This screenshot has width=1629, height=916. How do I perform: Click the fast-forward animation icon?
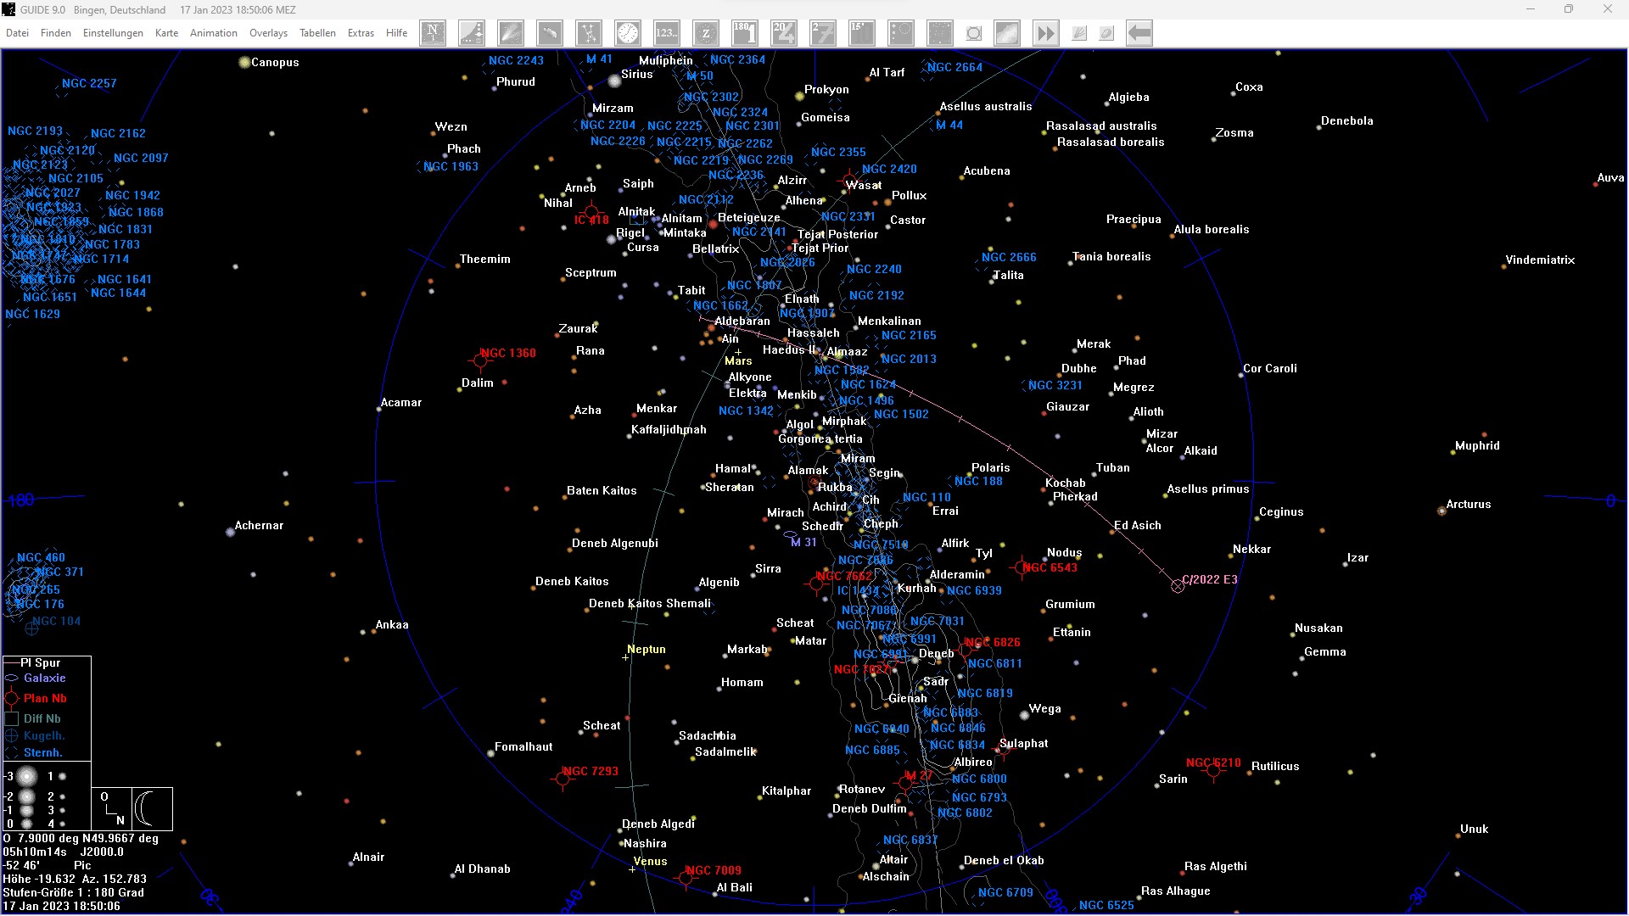point(1045,33)
